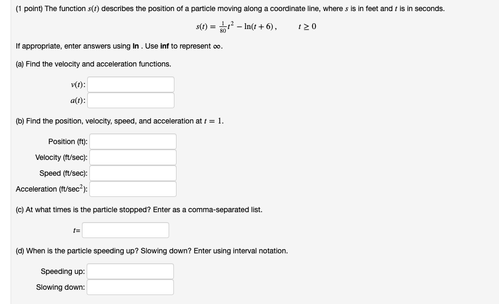Select the v(t) label text

point(77,84)
